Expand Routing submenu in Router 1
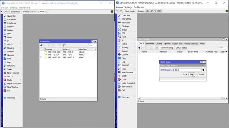 [x=20, y=48]
